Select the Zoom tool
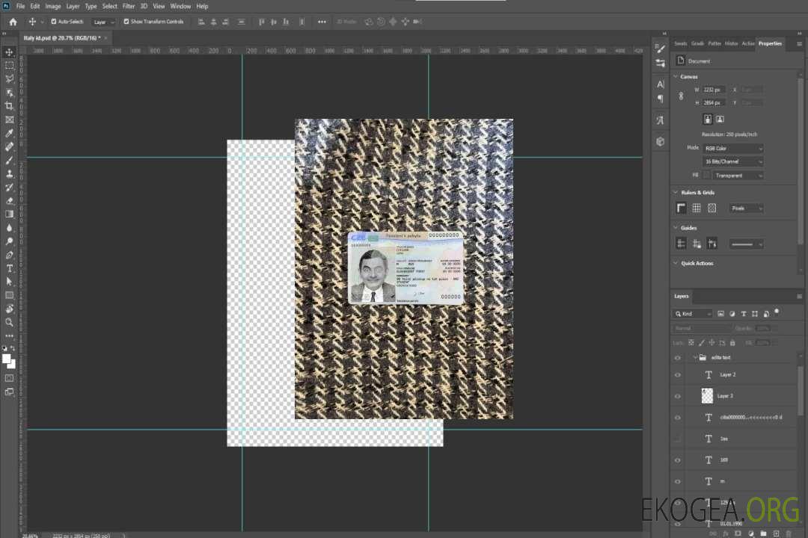This screenshot has height=538, width=808. pos(10,322)
